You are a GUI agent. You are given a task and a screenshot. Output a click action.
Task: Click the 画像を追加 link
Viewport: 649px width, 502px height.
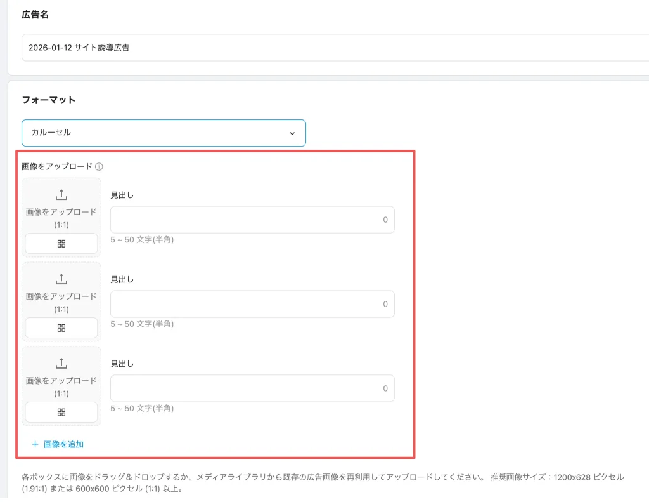pos(63,444)
